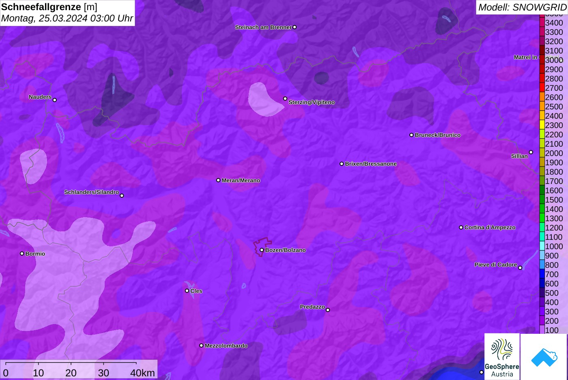Click the Brixen/Bressanone label

(371, 164)
